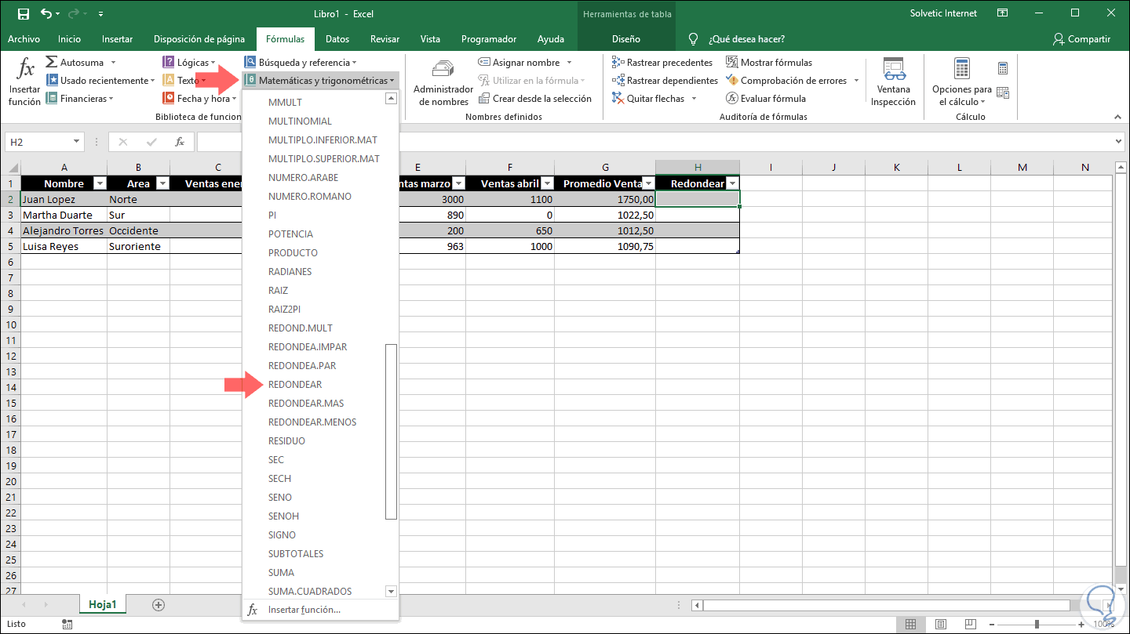Open the Nombre column filter dropdown

99,183
